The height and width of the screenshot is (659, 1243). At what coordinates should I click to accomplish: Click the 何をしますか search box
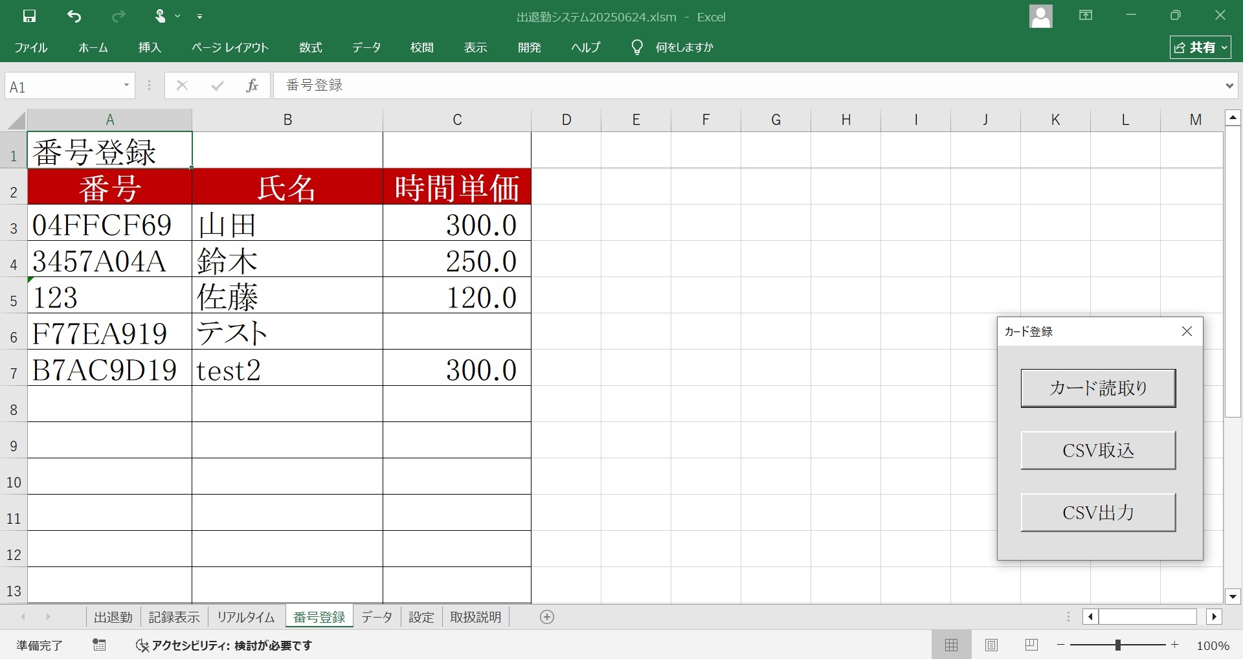(684, 47)
